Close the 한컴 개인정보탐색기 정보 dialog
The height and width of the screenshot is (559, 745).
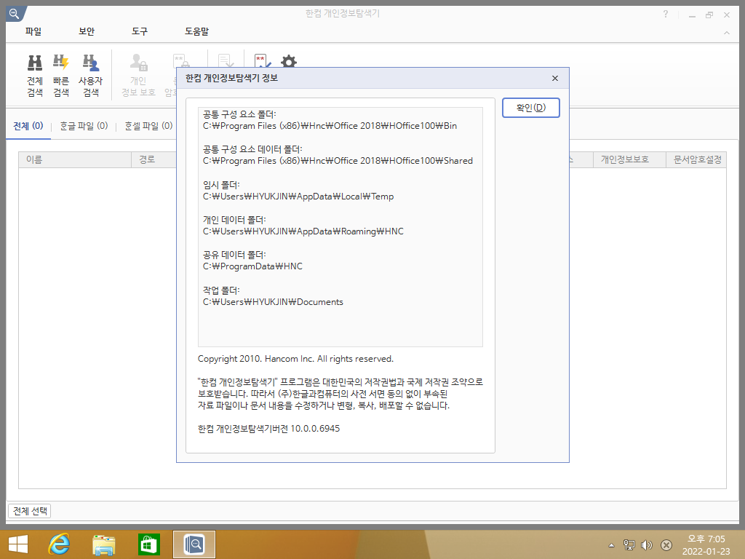(x=554, y=79)
